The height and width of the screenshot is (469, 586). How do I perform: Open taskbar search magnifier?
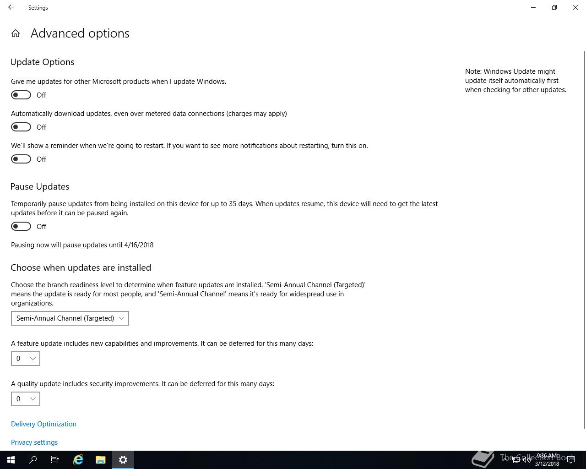tap(33, 460)
